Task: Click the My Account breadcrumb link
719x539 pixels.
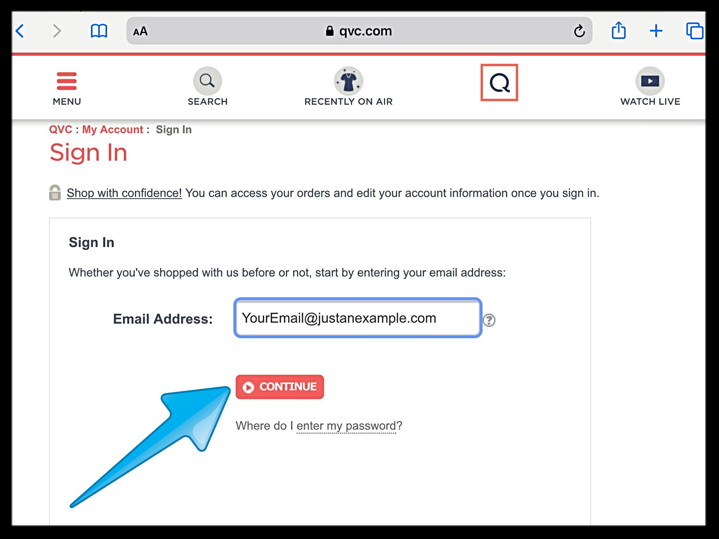Action: click(x=112, y=129)
